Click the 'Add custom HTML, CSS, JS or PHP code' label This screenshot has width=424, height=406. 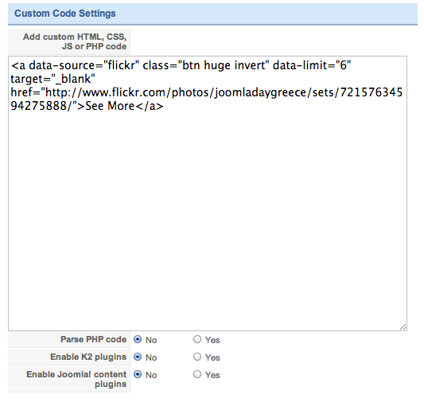[75, 41]
